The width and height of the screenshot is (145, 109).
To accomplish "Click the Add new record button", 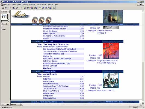I will pos(57,102).
